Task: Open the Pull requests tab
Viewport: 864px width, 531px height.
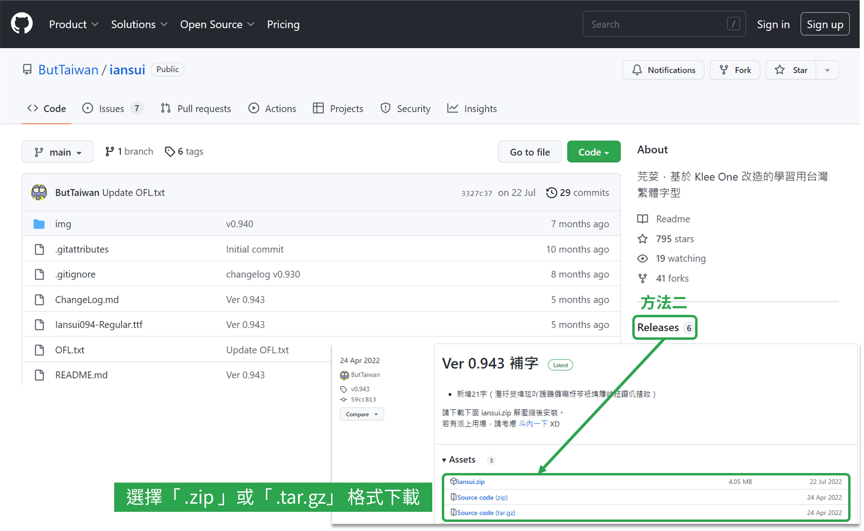Action: 196,108
